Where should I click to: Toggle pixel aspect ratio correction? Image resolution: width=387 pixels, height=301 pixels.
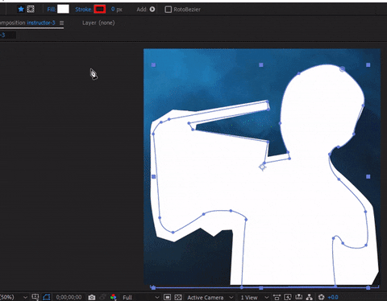tap(277, 297)
